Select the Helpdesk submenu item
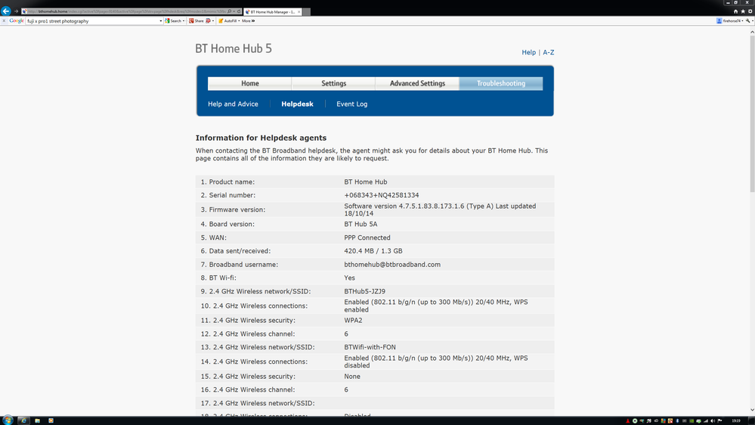Viewport: 755px width, 425px height. 297,104
